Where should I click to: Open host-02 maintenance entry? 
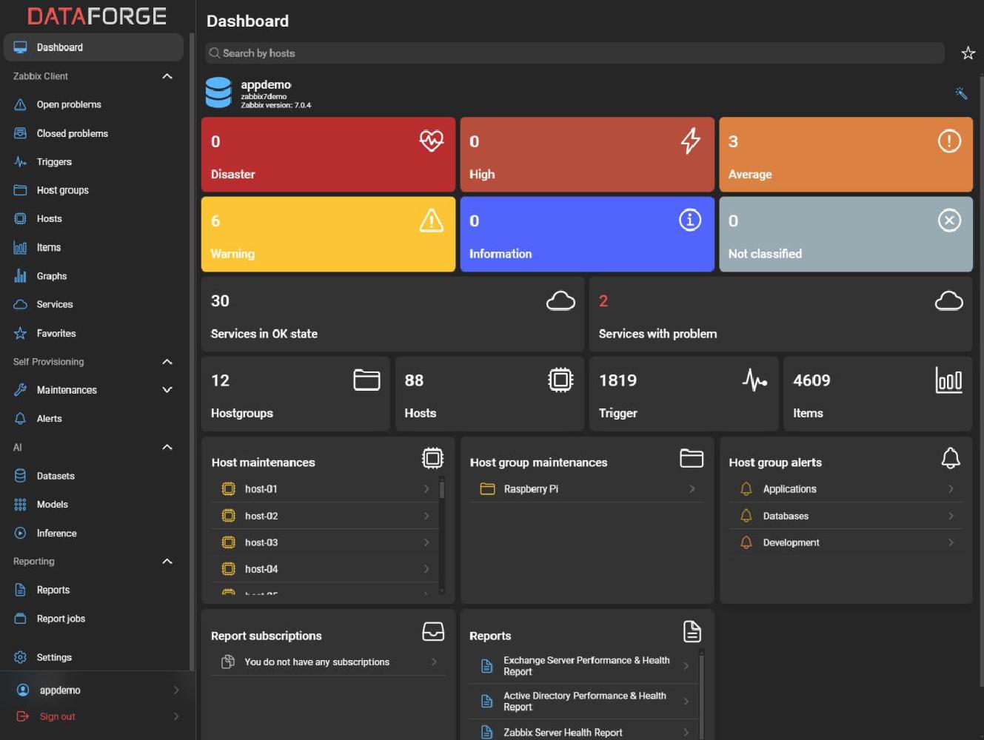point(324,516)
